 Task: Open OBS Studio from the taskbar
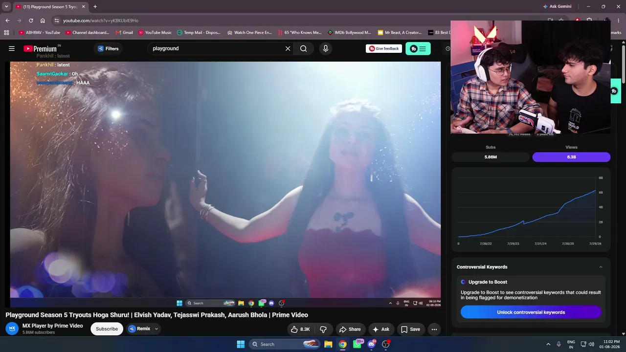click(386, 344)
